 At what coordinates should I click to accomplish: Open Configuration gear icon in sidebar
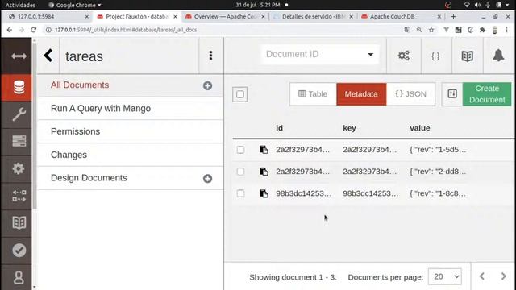click(x=19, y=168)
